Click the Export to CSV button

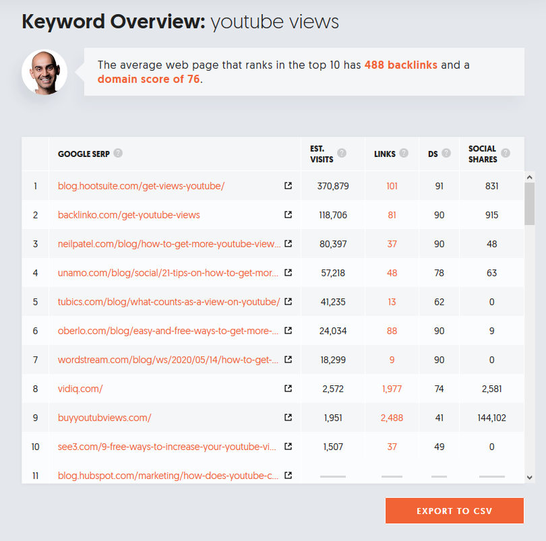[454, 511]
